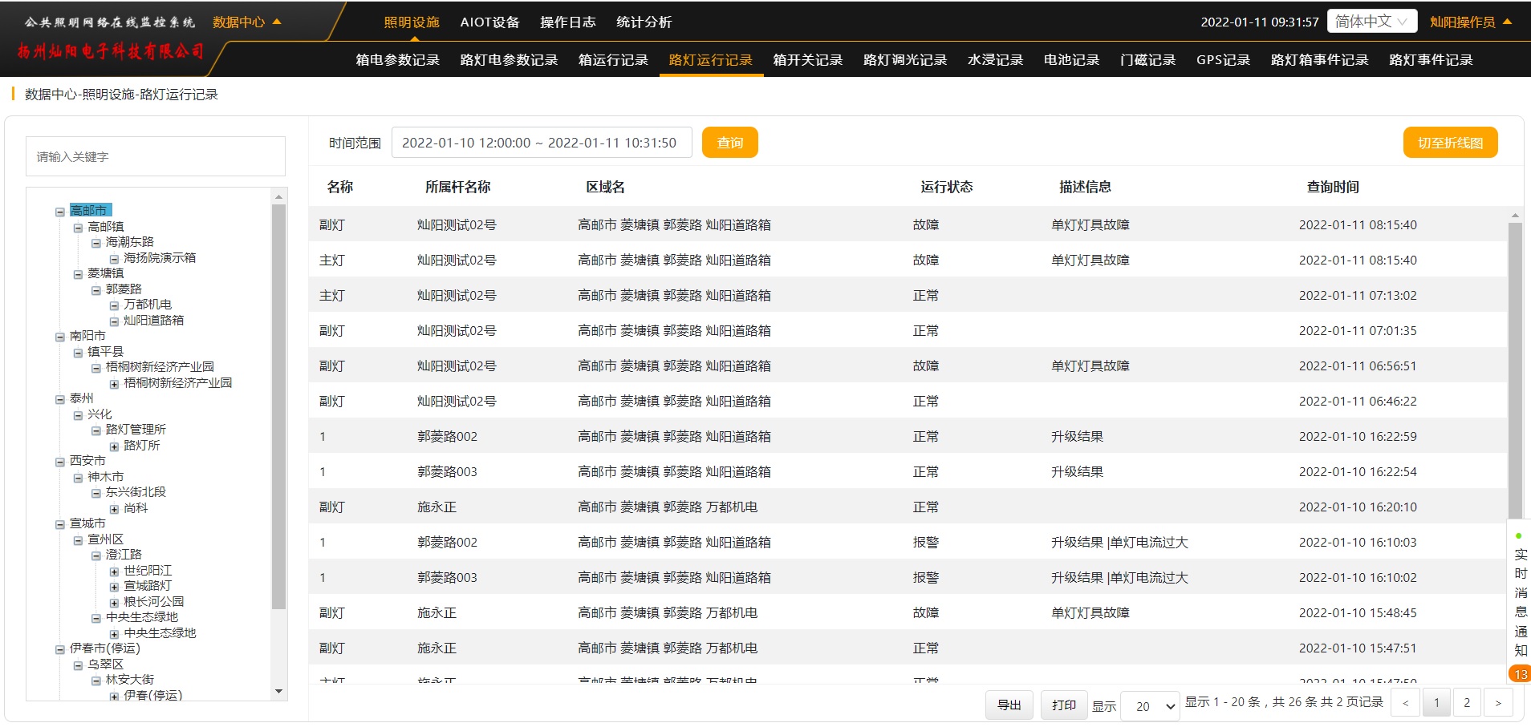Switch to the 箱运行记录 tab
The height and width of the screenshot is (727, 1531).
pyautogui.click(x=613, y=60)
